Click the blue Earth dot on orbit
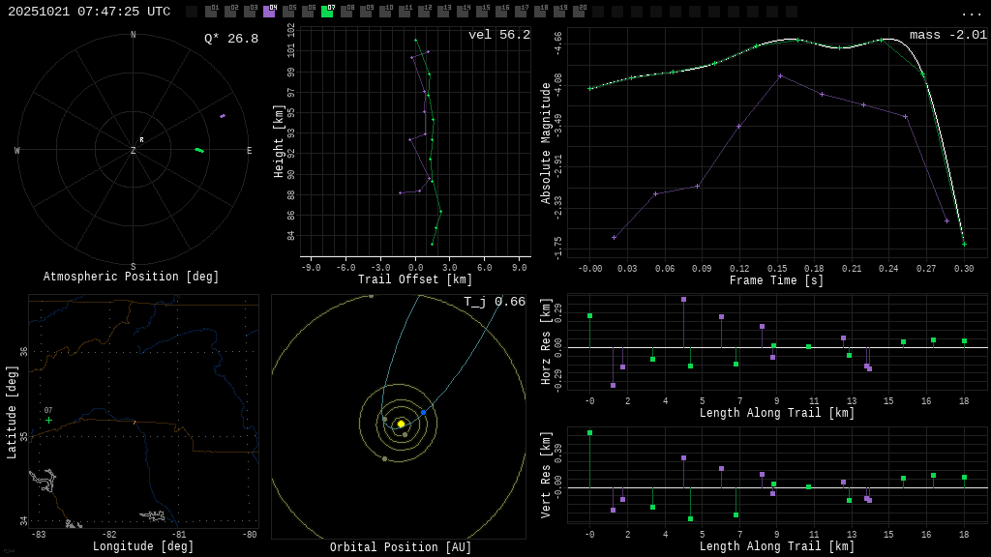 (423, 412)
